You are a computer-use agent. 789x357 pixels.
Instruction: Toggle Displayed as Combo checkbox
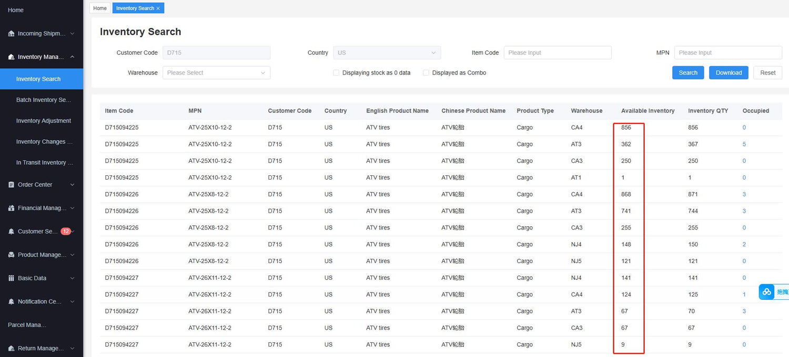tap(426, 73)
